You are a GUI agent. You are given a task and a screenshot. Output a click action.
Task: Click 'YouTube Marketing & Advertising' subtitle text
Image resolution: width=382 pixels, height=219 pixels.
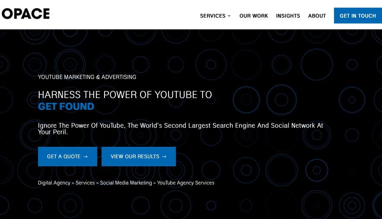point(87,77)
